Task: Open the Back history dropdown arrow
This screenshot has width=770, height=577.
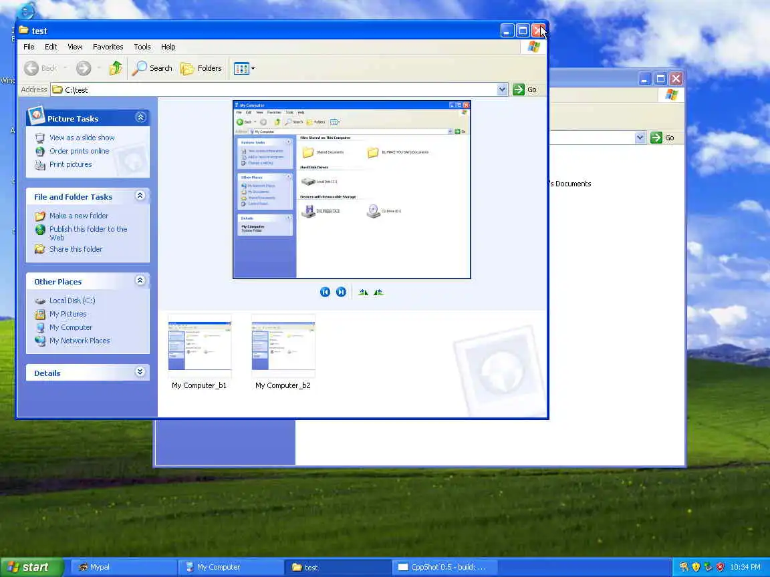Action: (x=65, y=68)
